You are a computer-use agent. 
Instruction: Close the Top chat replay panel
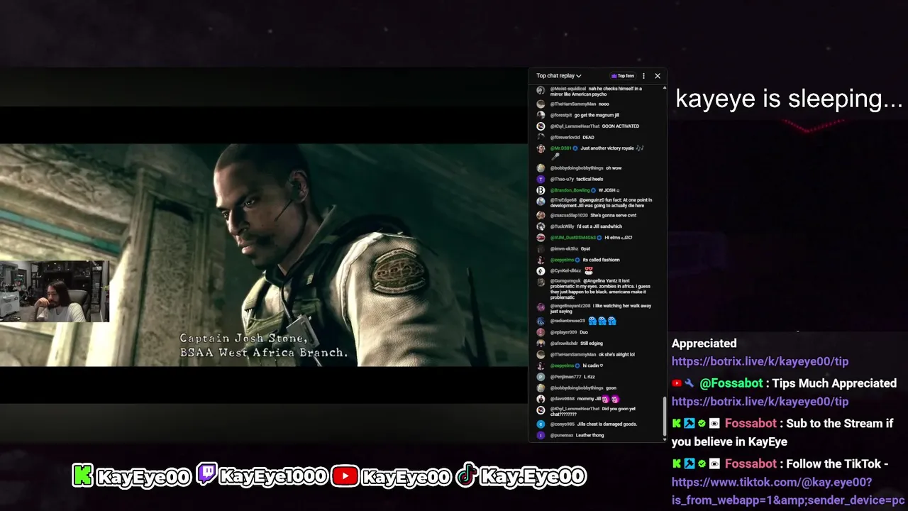[x=658, y=76]
